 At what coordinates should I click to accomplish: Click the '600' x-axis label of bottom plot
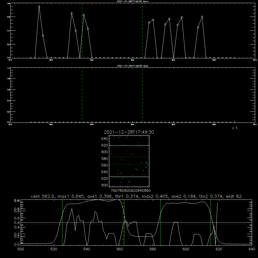pos(186,249)
